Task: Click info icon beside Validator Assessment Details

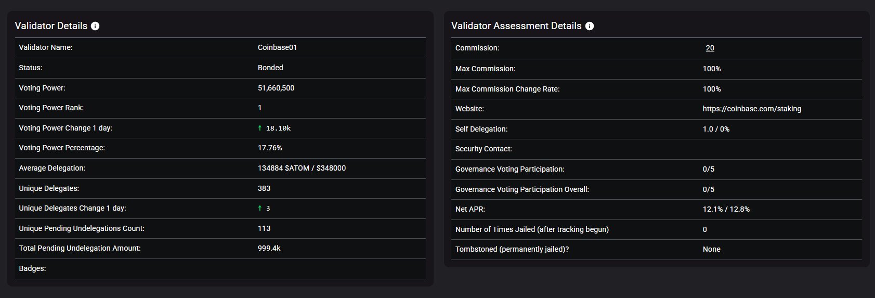Action: coord(589,26)
